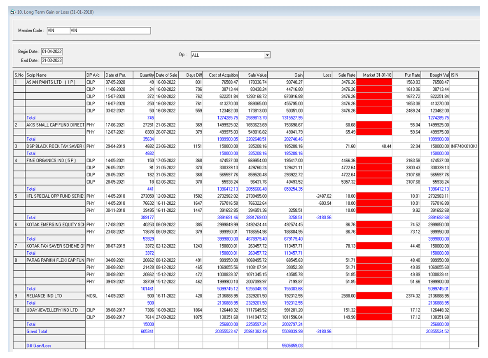Select the ASIAN PAINTS LTD (1 P) row
Viewport: 488px width, 358px height.
(x=246, y=82)
